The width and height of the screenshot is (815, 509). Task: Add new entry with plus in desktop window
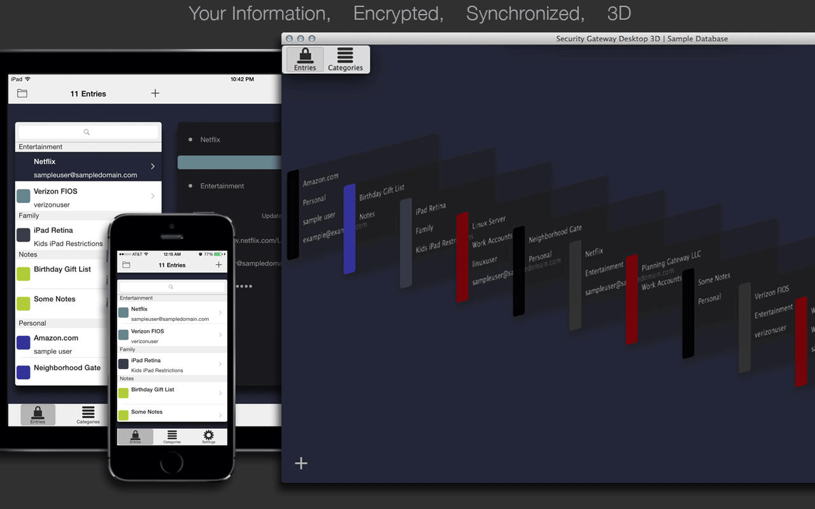(301, 463)
